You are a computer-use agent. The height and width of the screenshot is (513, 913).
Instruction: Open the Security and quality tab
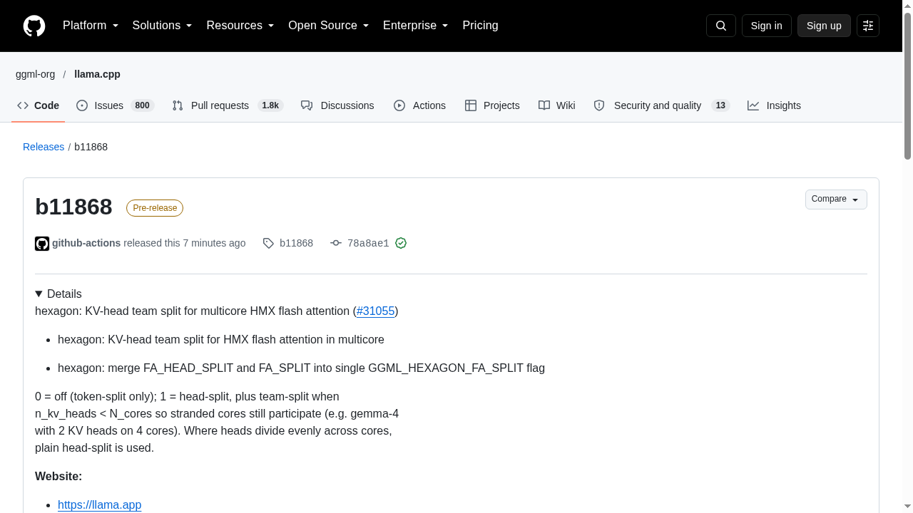click(662, 105)
